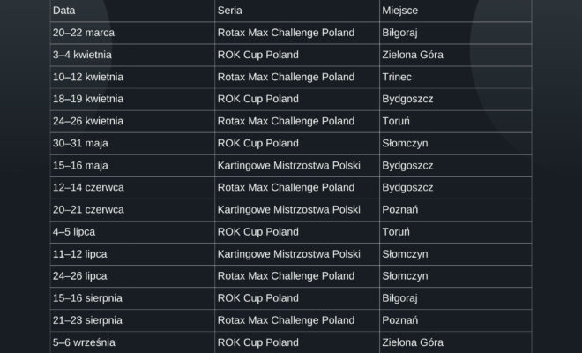Click Poznań in the 20–21 czerwca row
Screen dimensions: 582x353
click(x=399, y=209)
